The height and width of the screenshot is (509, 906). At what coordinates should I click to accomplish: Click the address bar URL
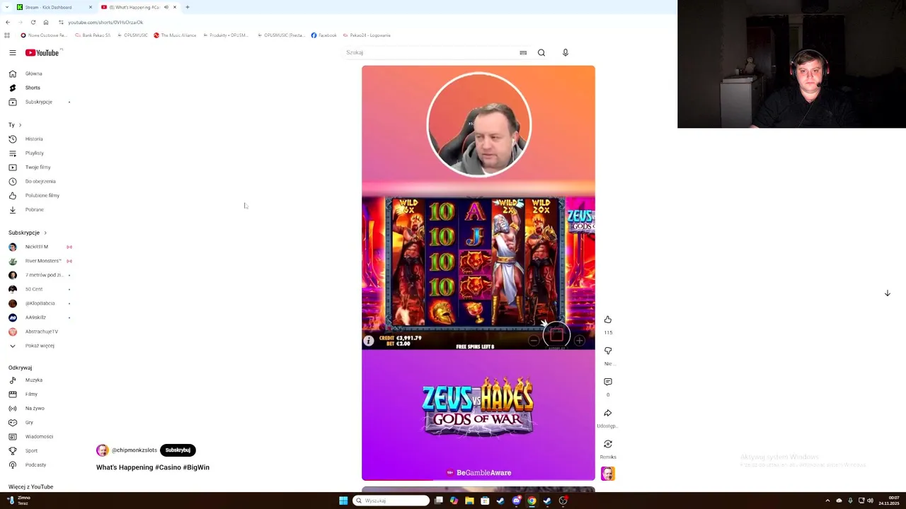click(105, 22)
